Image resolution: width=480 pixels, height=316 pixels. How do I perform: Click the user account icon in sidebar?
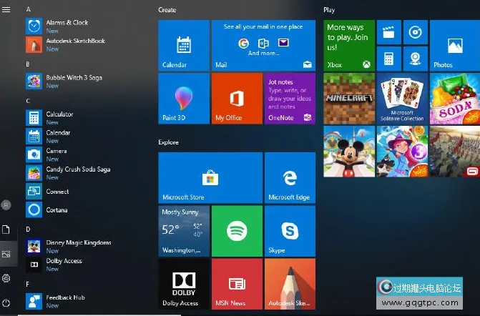(6, 205)
